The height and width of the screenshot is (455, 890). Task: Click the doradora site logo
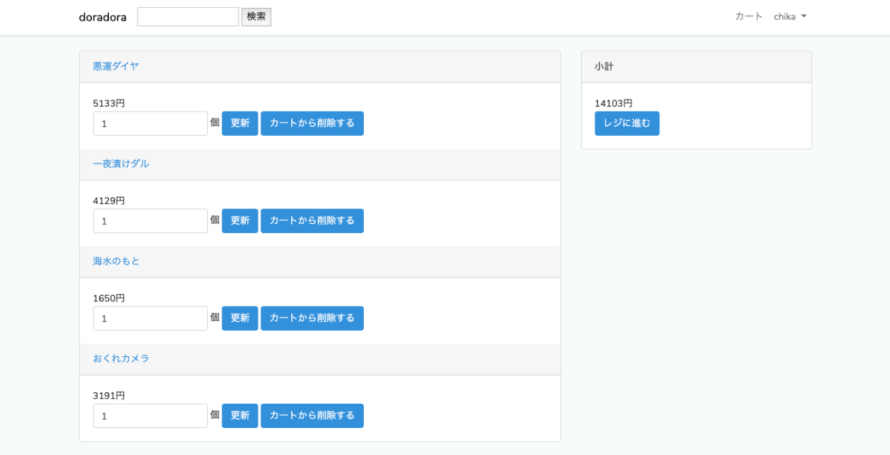click(x=103, y=17)
